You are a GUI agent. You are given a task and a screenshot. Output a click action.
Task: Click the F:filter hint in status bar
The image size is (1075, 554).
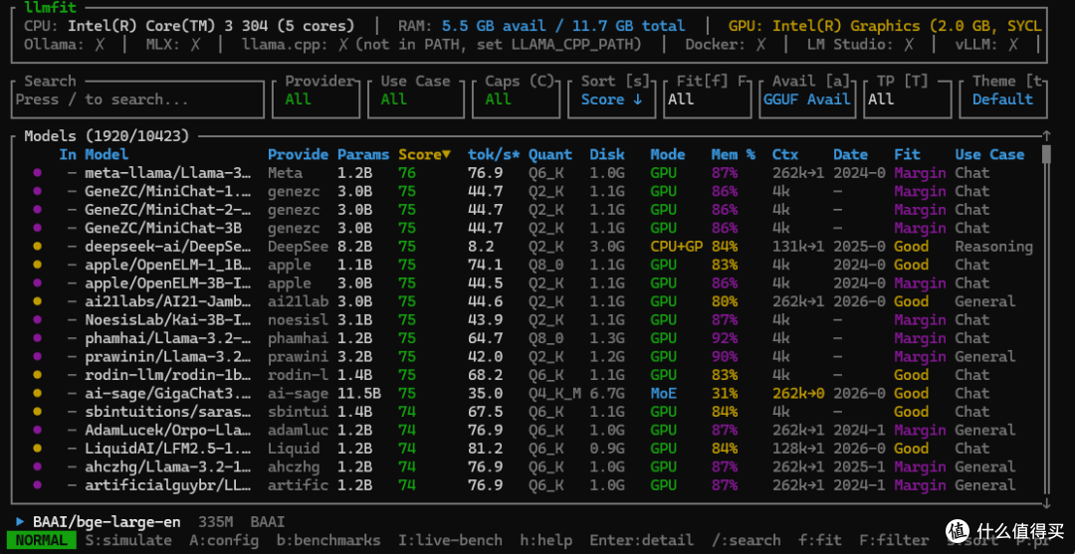(894, 540)
